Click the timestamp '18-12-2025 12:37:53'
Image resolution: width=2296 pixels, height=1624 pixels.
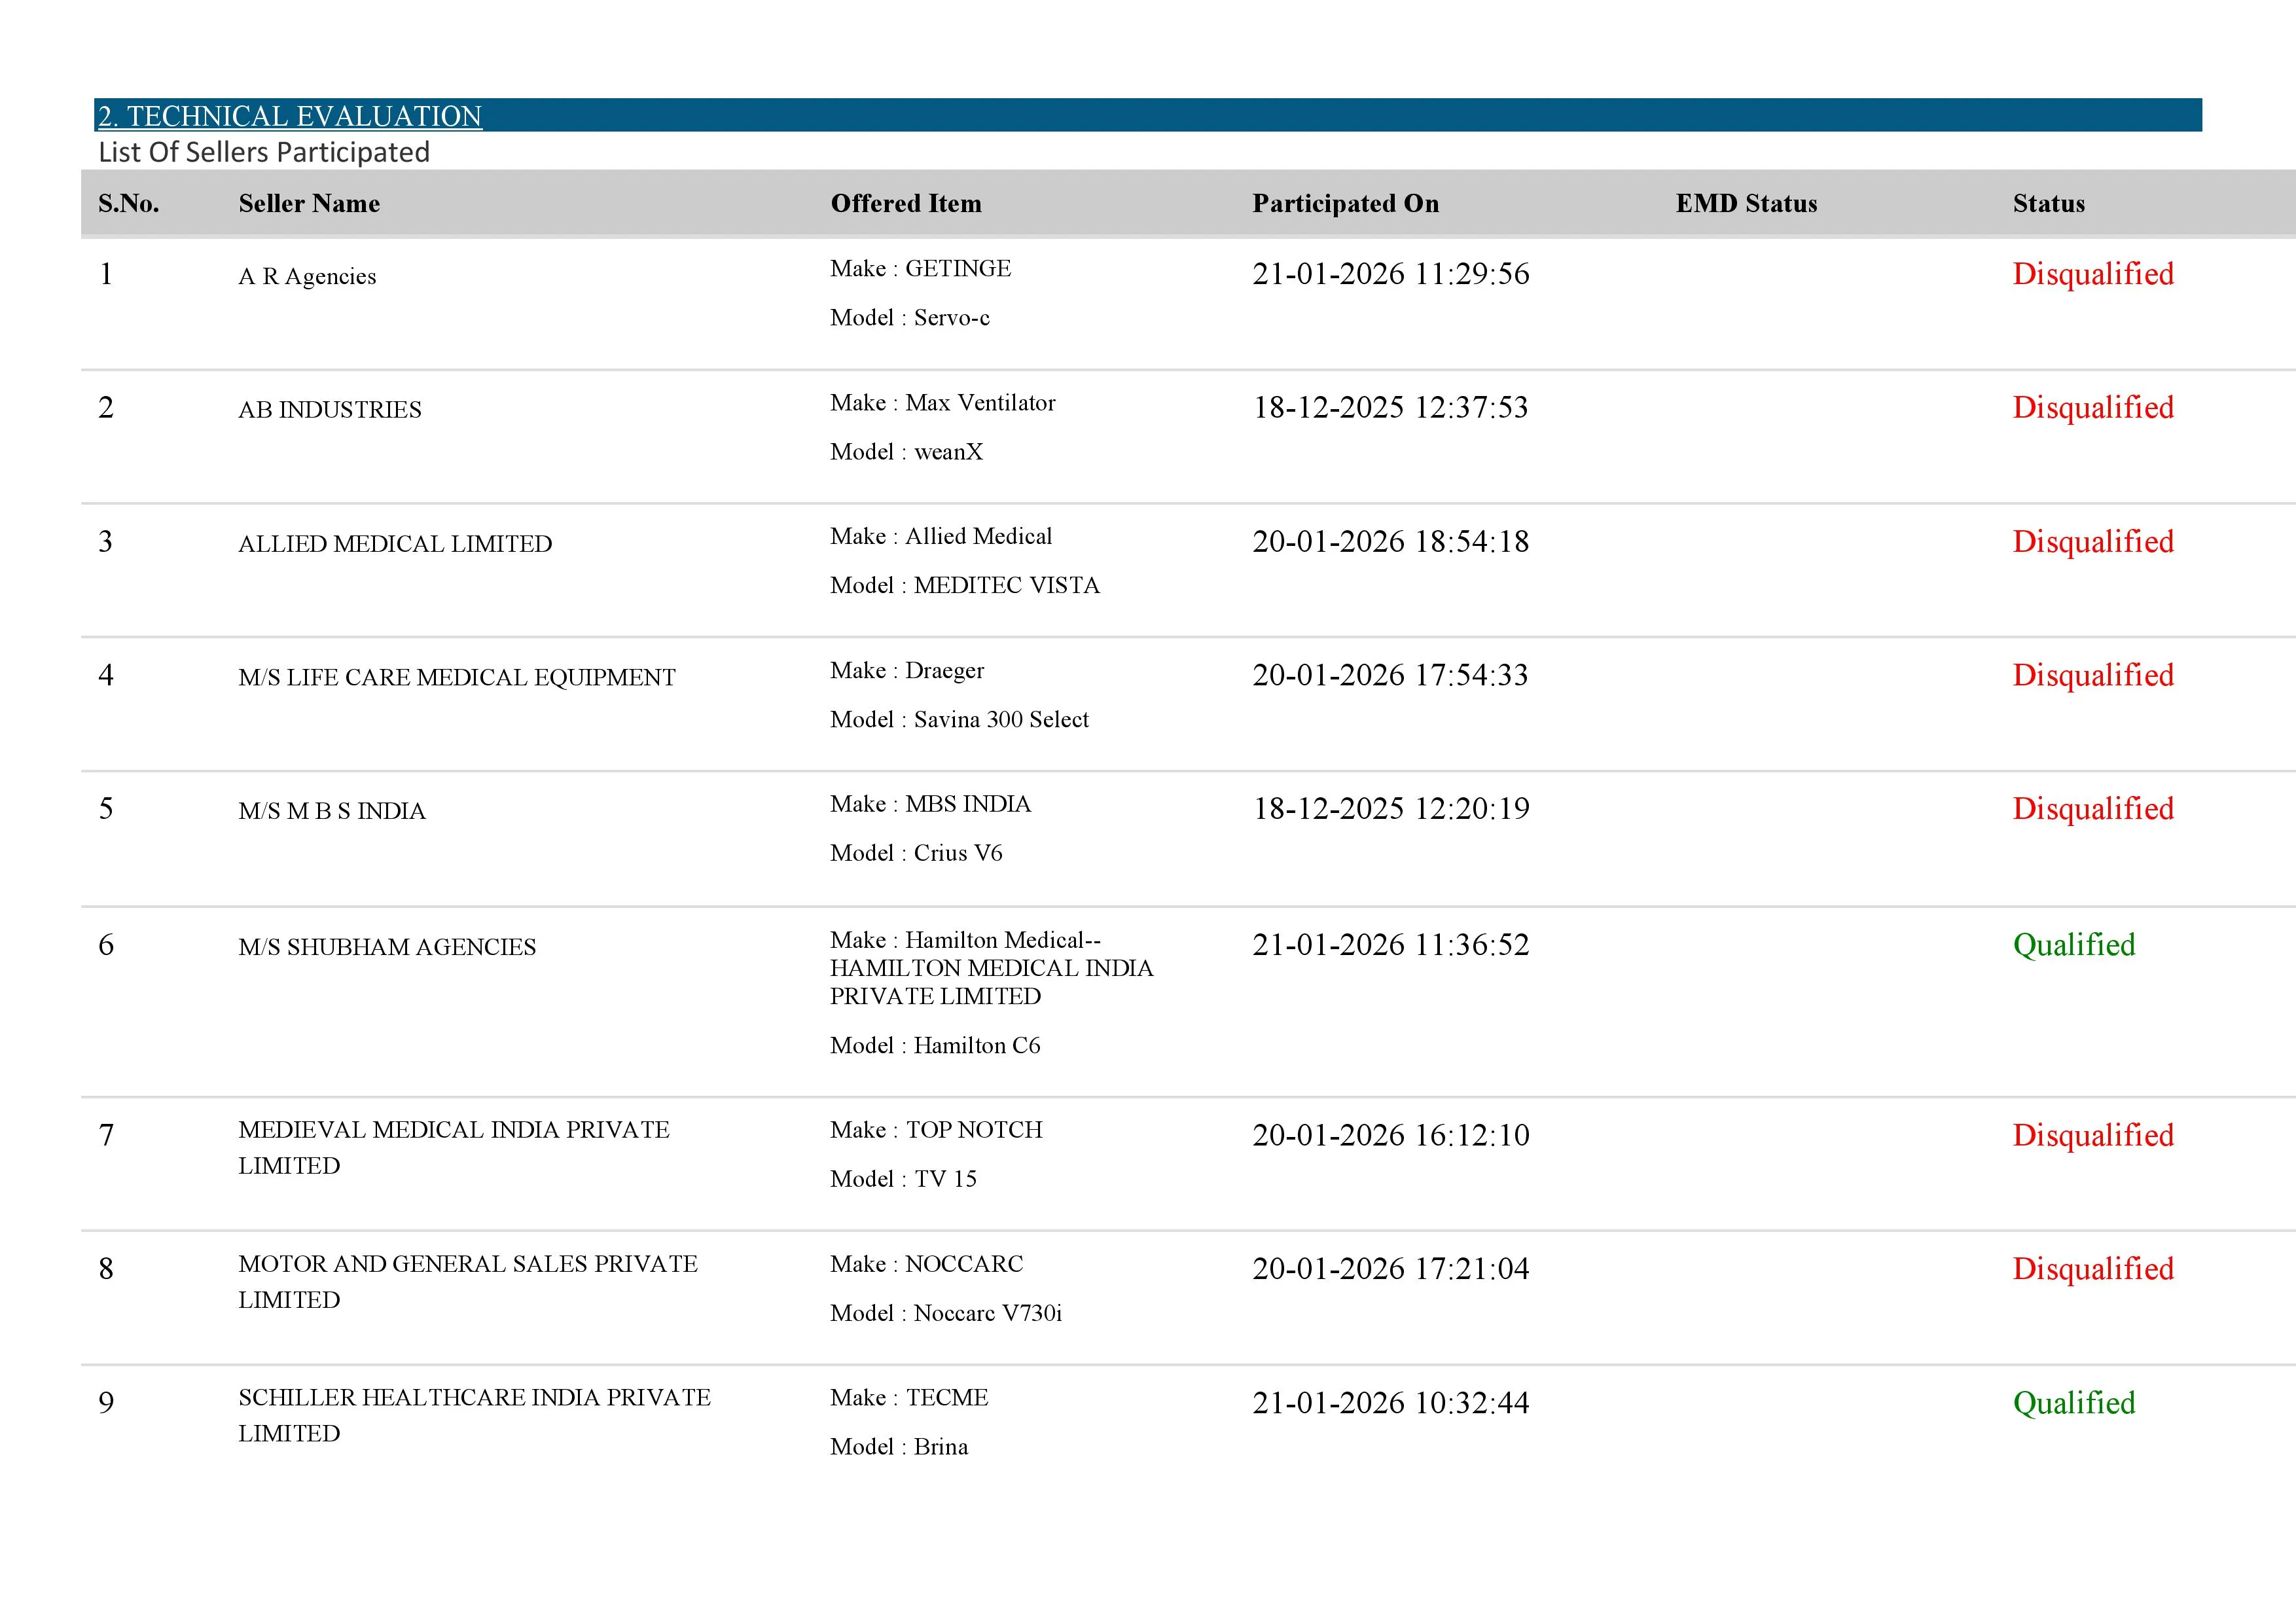pos(1391,408)
